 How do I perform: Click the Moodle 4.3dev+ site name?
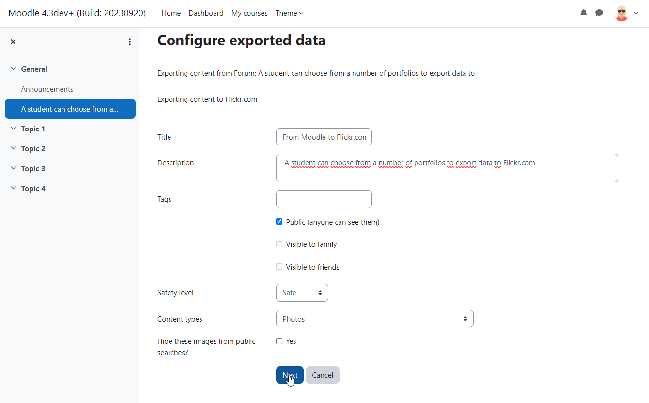(77, 13)
